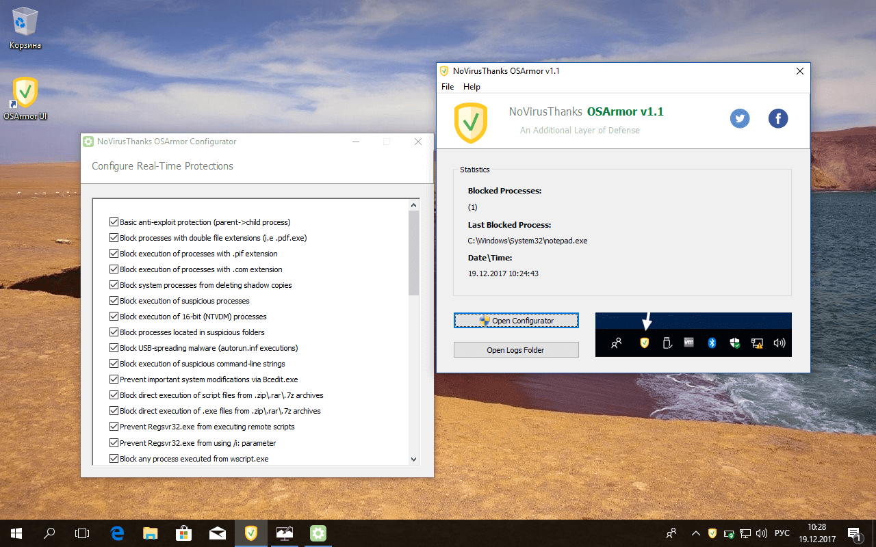The image size is (876, 547).
Task: Click the Configurator title bar gear icon
Action: pos(88,142)
